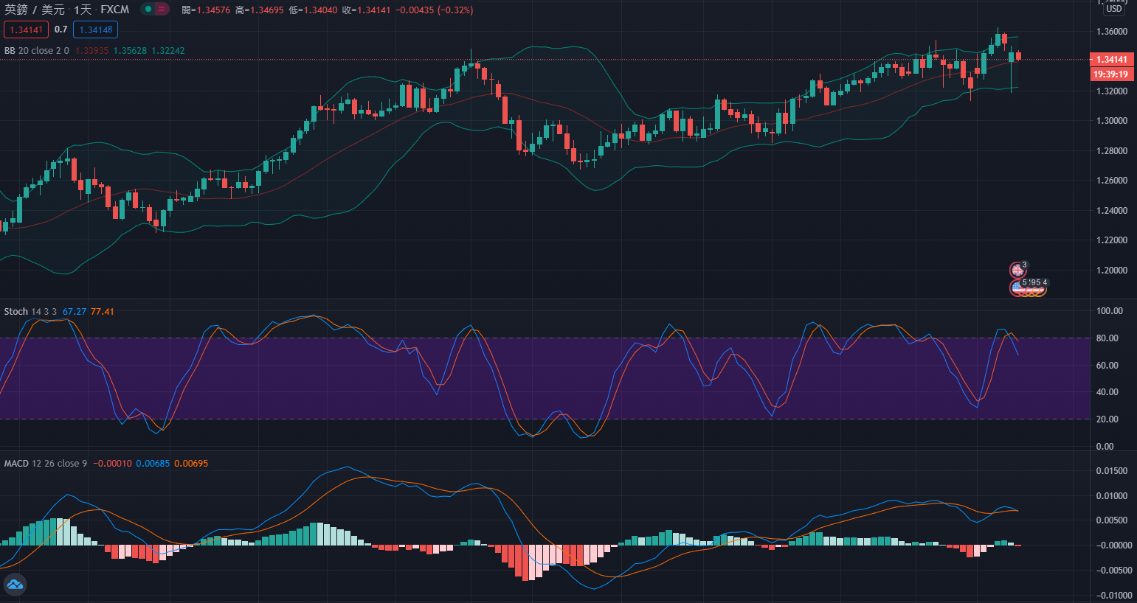Click the 1天 interval label in title
Image resolution: width=1137 pixels, height=603 pixels.
[x=83, y=10]
